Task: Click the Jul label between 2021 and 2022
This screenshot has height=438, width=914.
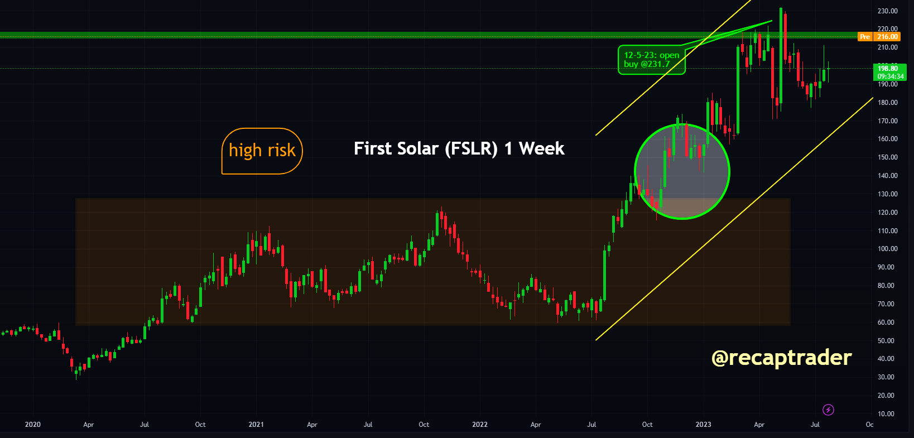Action: (x=368, y=425)
